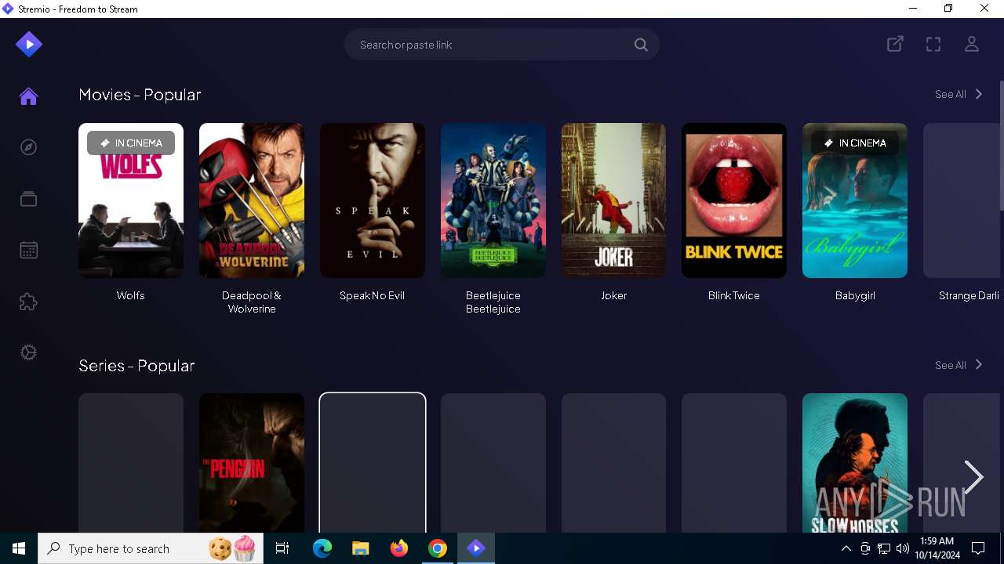Focus the Search or paste link field
Image resolution: width=1004 pixels, height=564 pixels.
pos(502,45)
